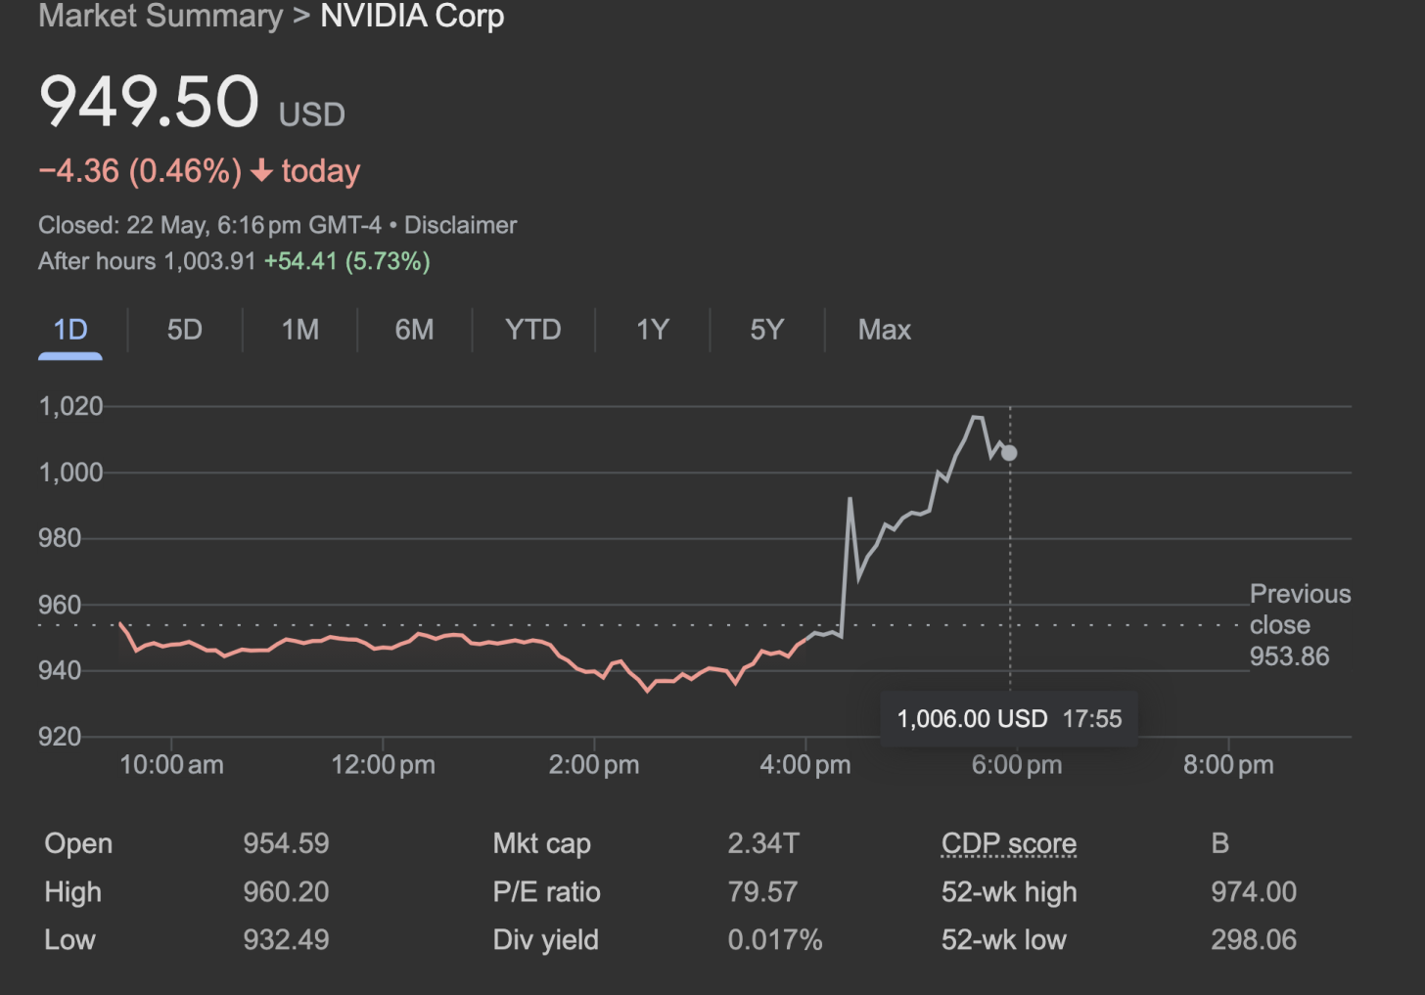Click the 52-wk low label

click(x=1004, y=940)
